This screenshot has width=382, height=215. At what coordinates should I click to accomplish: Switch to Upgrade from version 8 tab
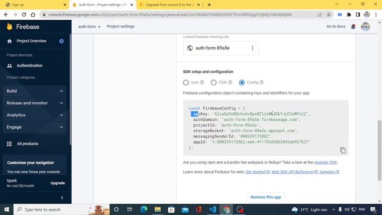pos(170,5)
